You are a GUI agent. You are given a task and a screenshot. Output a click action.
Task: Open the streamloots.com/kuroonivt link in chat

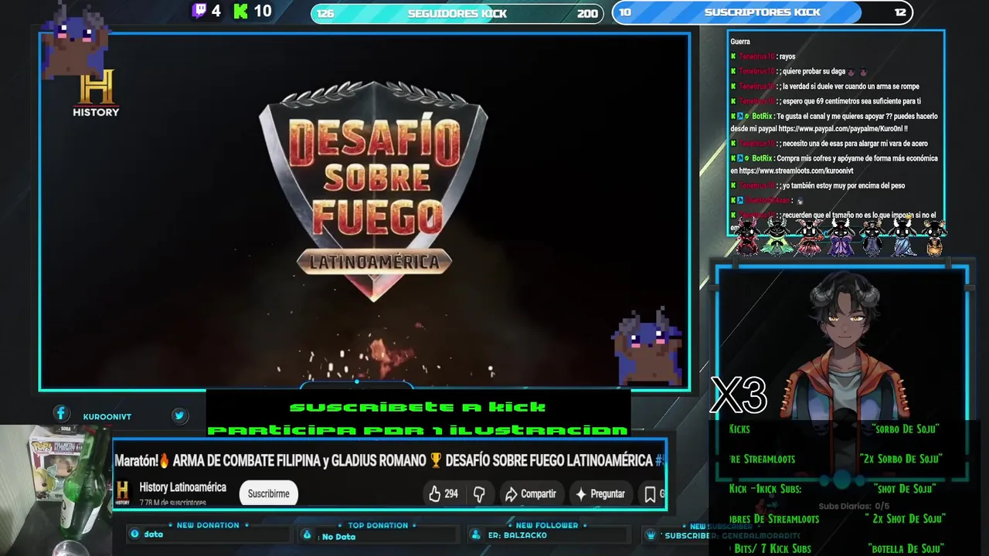[x=796, y=171]
